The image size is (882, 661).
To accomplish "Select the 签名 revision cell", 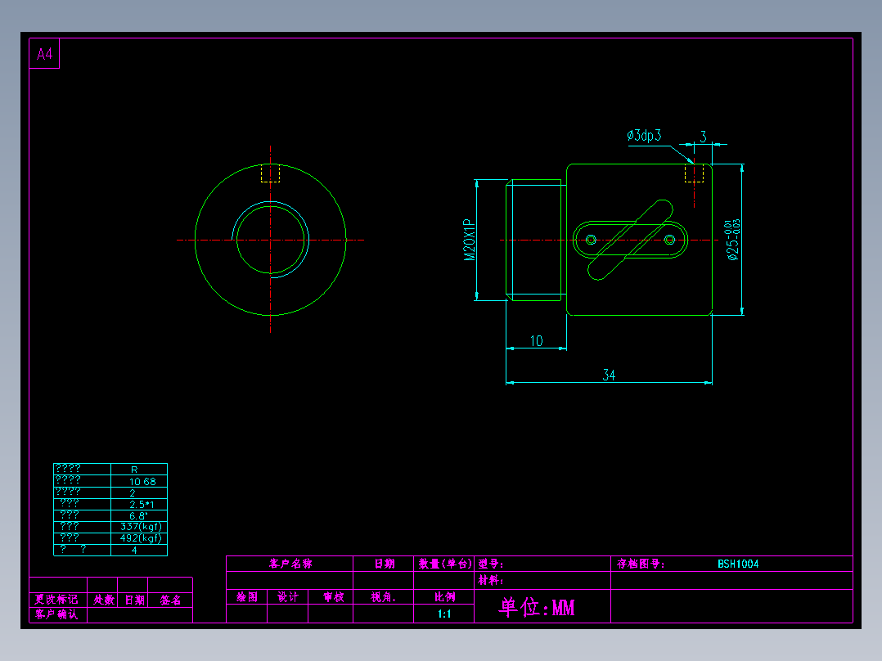I will tap(170, 600).
